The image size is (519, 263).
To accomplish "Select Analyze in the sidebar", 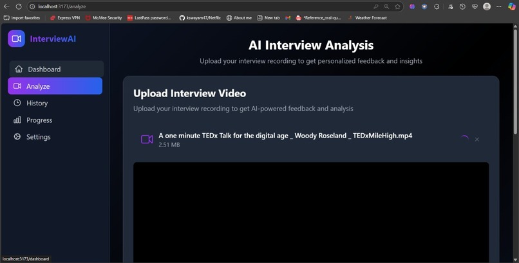I will [55, 86].
